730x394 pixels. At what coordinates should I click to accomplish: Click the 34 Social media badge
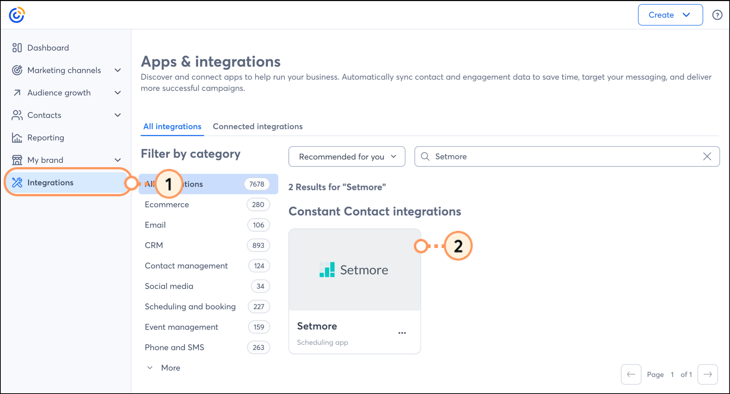click(x=260, y=286)
